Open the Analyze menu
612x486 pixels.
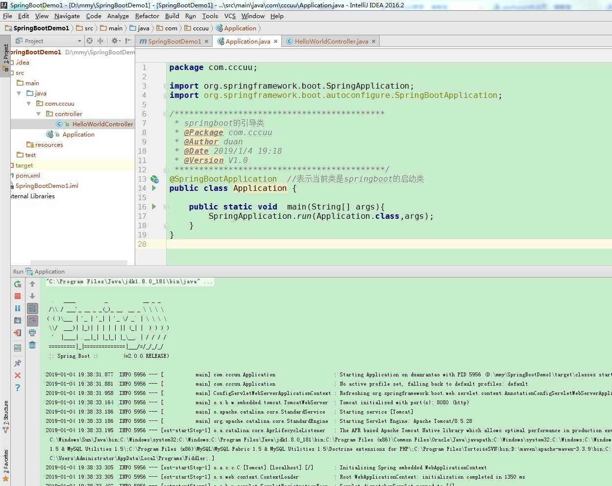118,16
